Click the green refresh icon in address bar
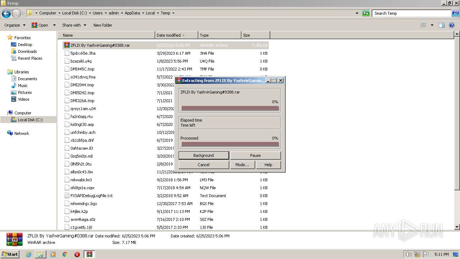 coord(366,13)
